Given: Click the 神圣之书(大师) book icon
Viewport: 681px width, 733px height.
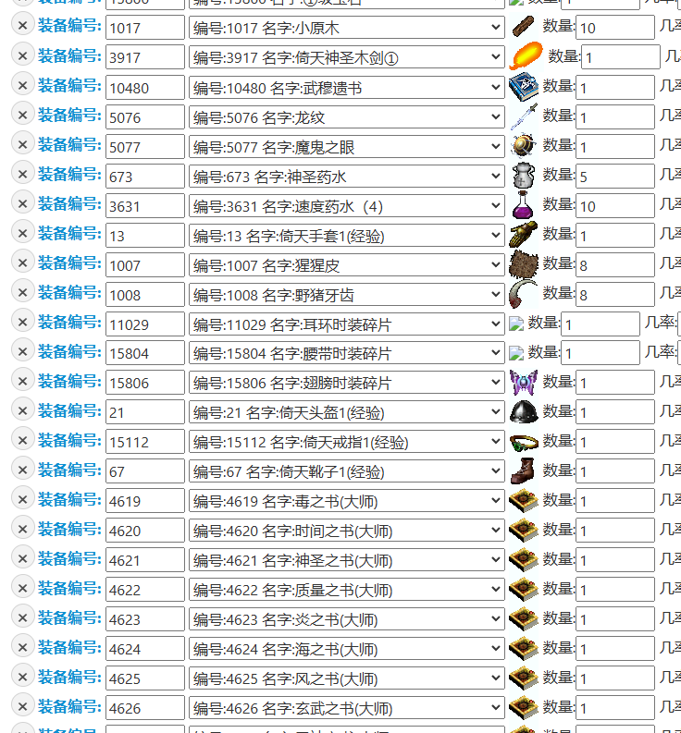Looking at the screenshot, I should (x=524, y=559).
